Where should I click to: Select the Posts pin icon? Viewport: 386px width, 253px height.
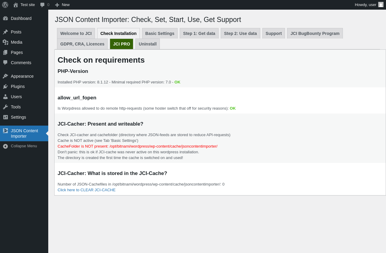click(x=5, y=32)
